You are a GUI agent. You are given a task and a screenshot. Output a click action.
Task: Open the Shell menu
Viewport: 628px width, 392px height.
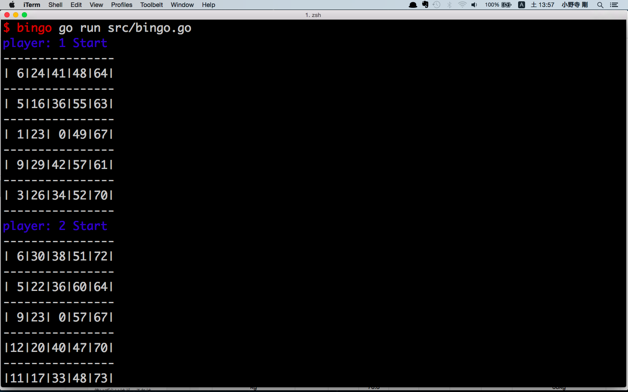(55, 5)
